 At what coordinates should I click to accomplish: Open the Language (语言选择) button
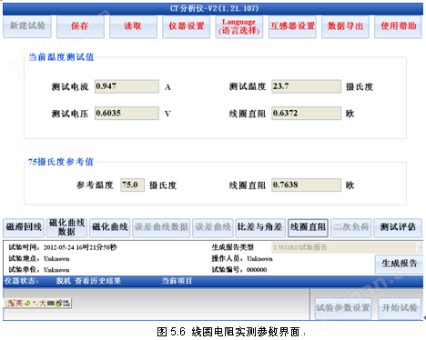239,26
